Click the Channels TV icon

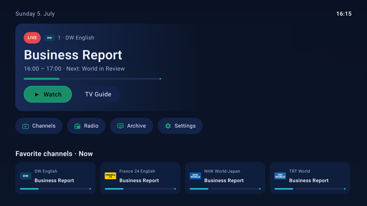click(25, 126)
